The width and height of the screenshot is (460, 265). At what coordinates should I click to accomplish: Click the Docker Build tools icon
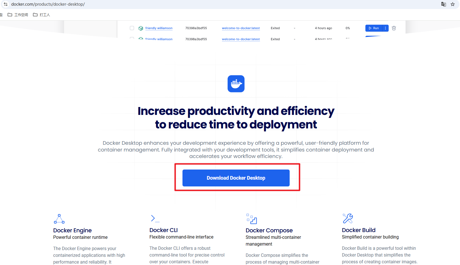coord(347,219)
